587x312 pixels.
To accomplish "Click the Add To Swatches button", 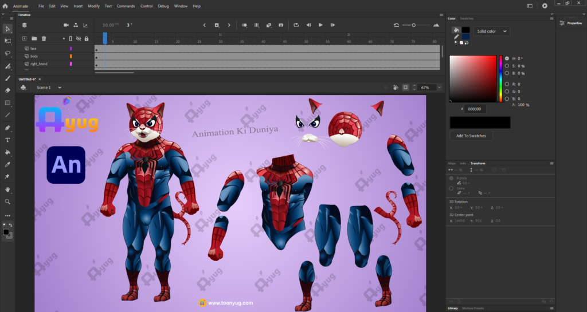I will point(471,136).
